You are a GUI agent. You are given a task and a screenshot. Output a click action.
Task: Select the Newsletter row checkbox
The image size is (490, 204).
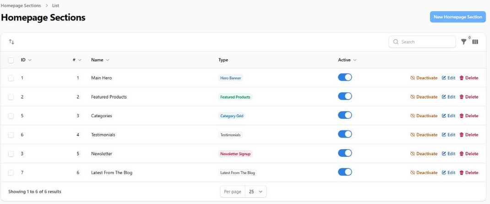point(11,154)
